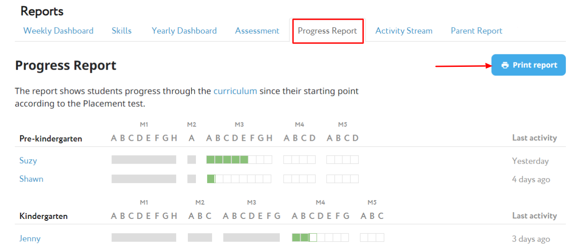Screen dimensions: 573x249
Task: Click Shawn's empty M4 progress boxes
Action: pyautogui.click(x=299, y=179)
